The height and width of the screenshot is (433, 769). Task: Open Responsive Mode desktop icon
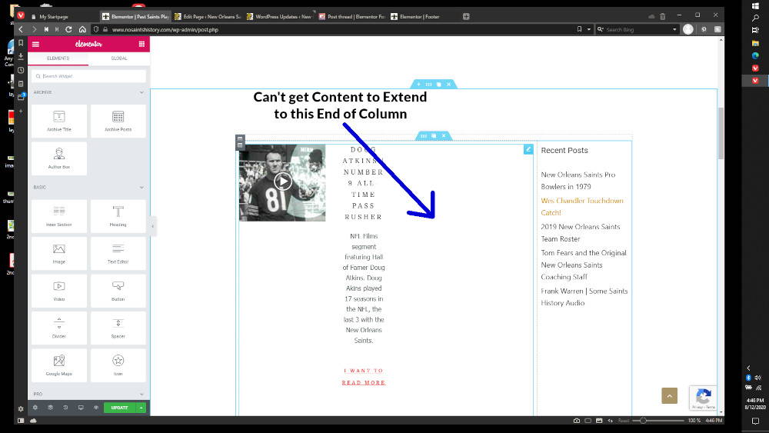[81, 408]
